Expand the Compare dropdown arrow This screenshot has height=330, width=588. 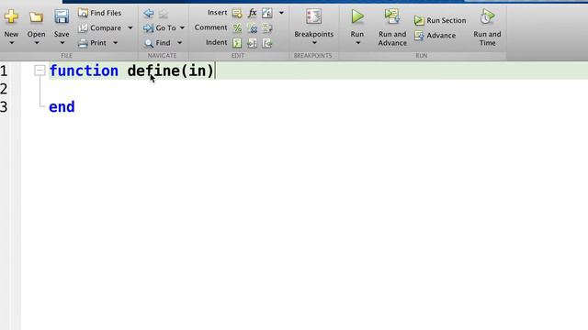[130, 27]
